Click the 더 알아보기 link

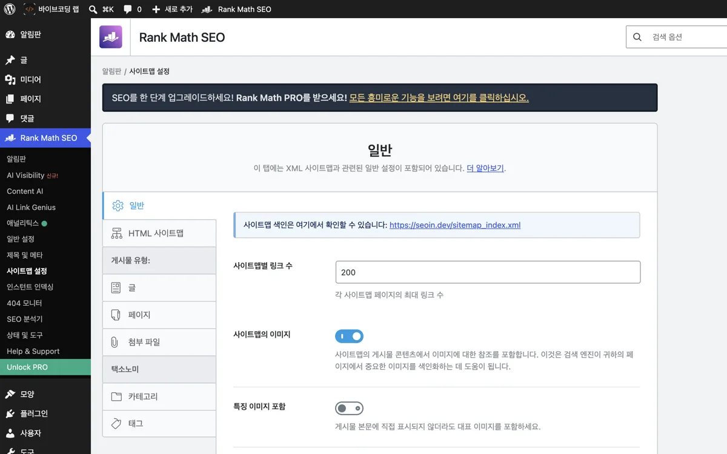485,168
